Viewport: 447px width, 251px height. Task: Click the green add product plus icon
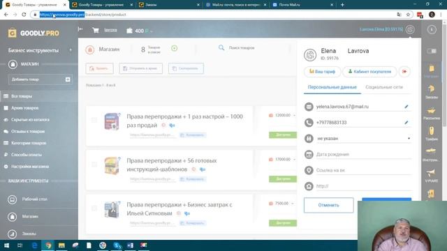(x=174, y=48)
